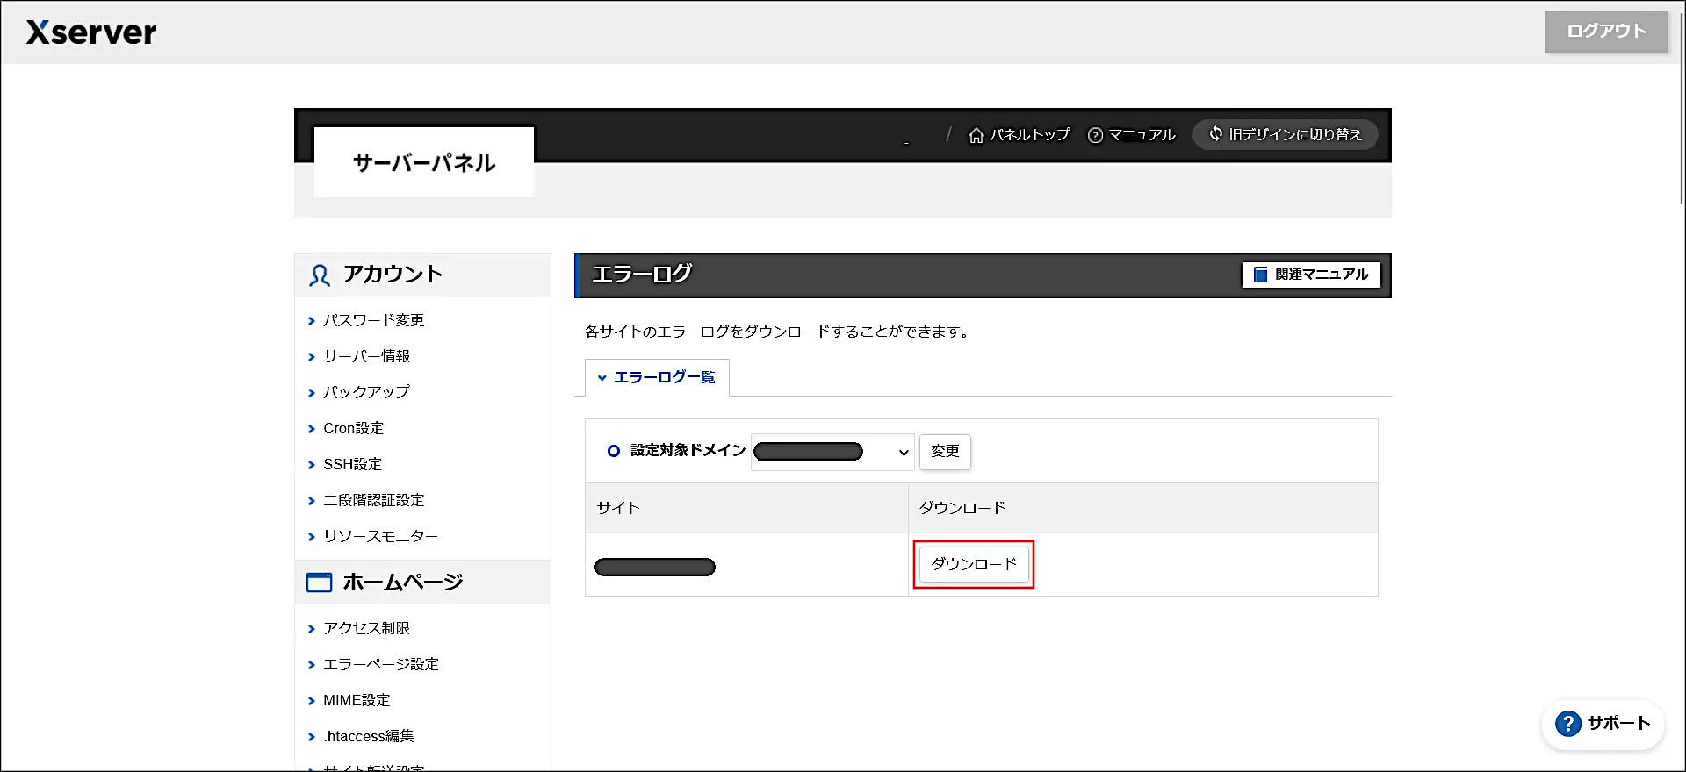Click the 変更 button
1686x772 pixels.
pos(945,451)
